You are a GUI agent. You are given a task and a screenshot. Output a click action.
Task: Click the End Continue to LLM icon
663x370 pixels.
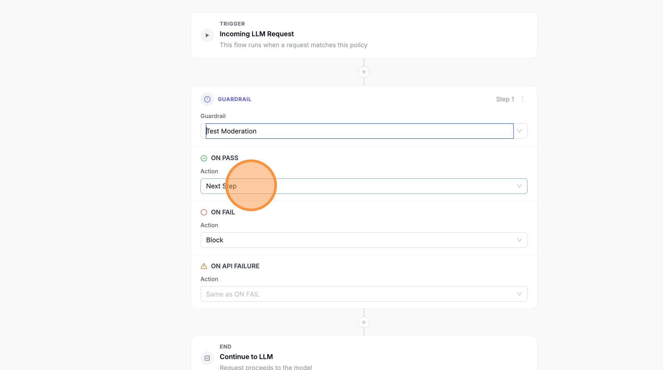(x=207, y=358)
